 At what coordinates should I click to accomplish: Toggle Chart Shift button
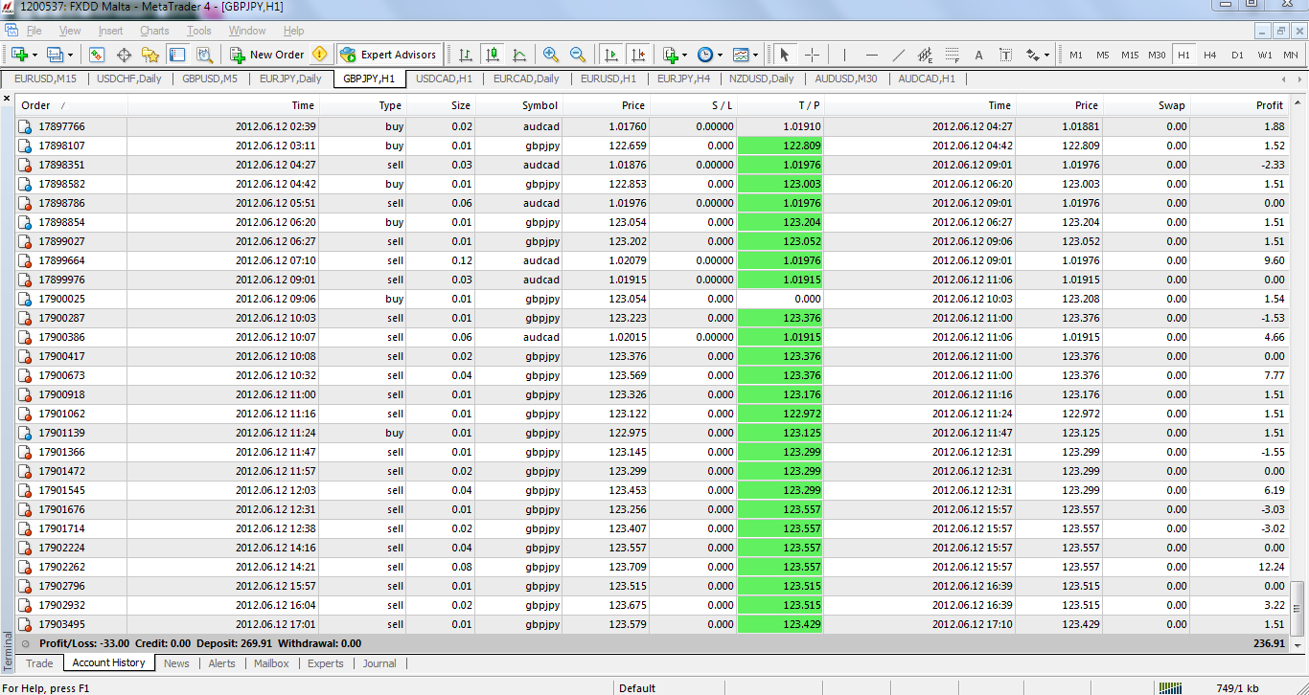pos(638,55)
